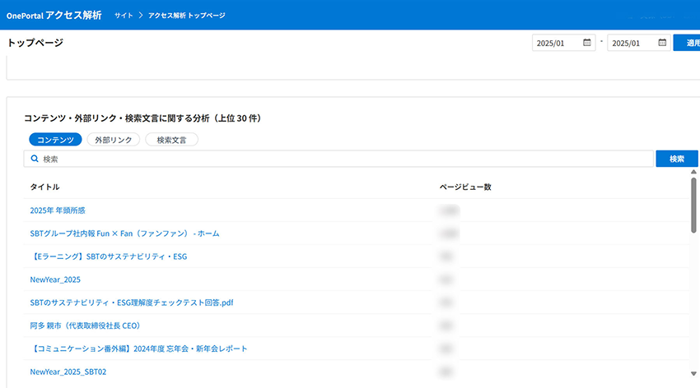Viewport: 700px width, 388px height.
Task: Click the OnePortal アクセス解析 logo
Action: pos(54,16)
